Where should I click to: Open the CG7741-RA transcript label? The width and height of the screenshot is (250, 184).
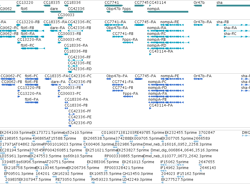pyautogui.click(x=115, y=22)
